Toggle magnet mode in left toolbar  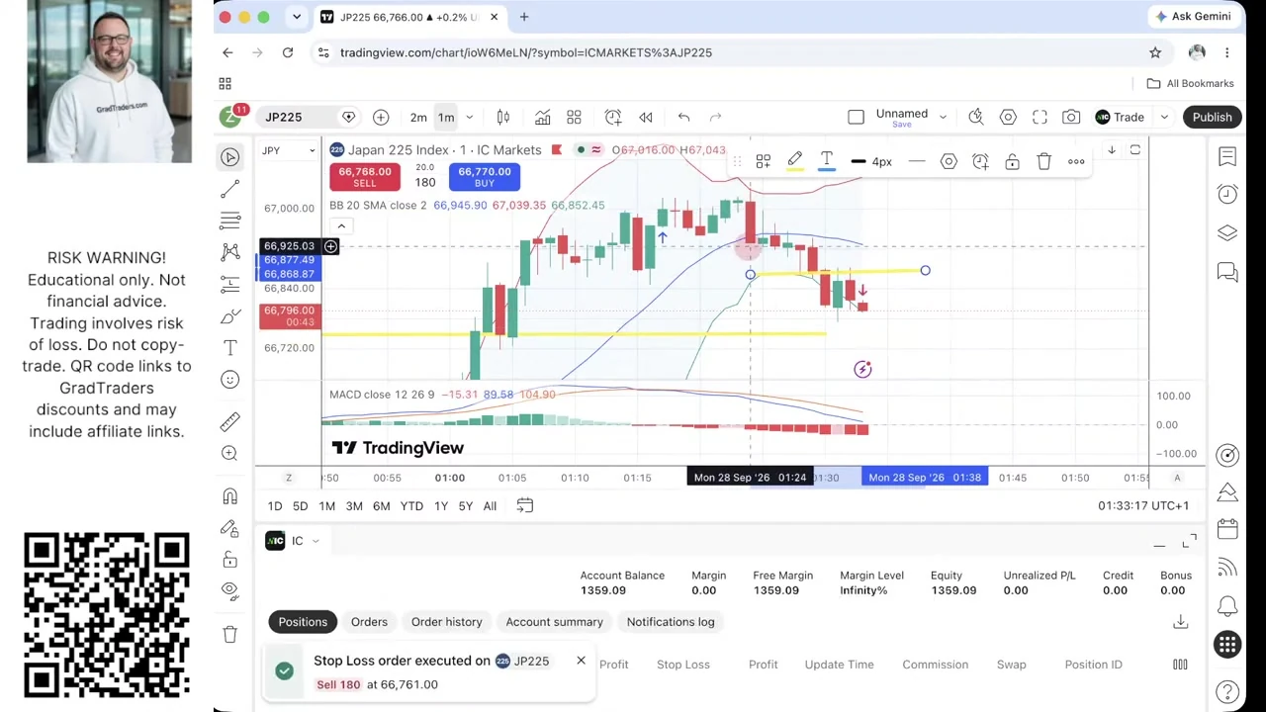[230, 496]
